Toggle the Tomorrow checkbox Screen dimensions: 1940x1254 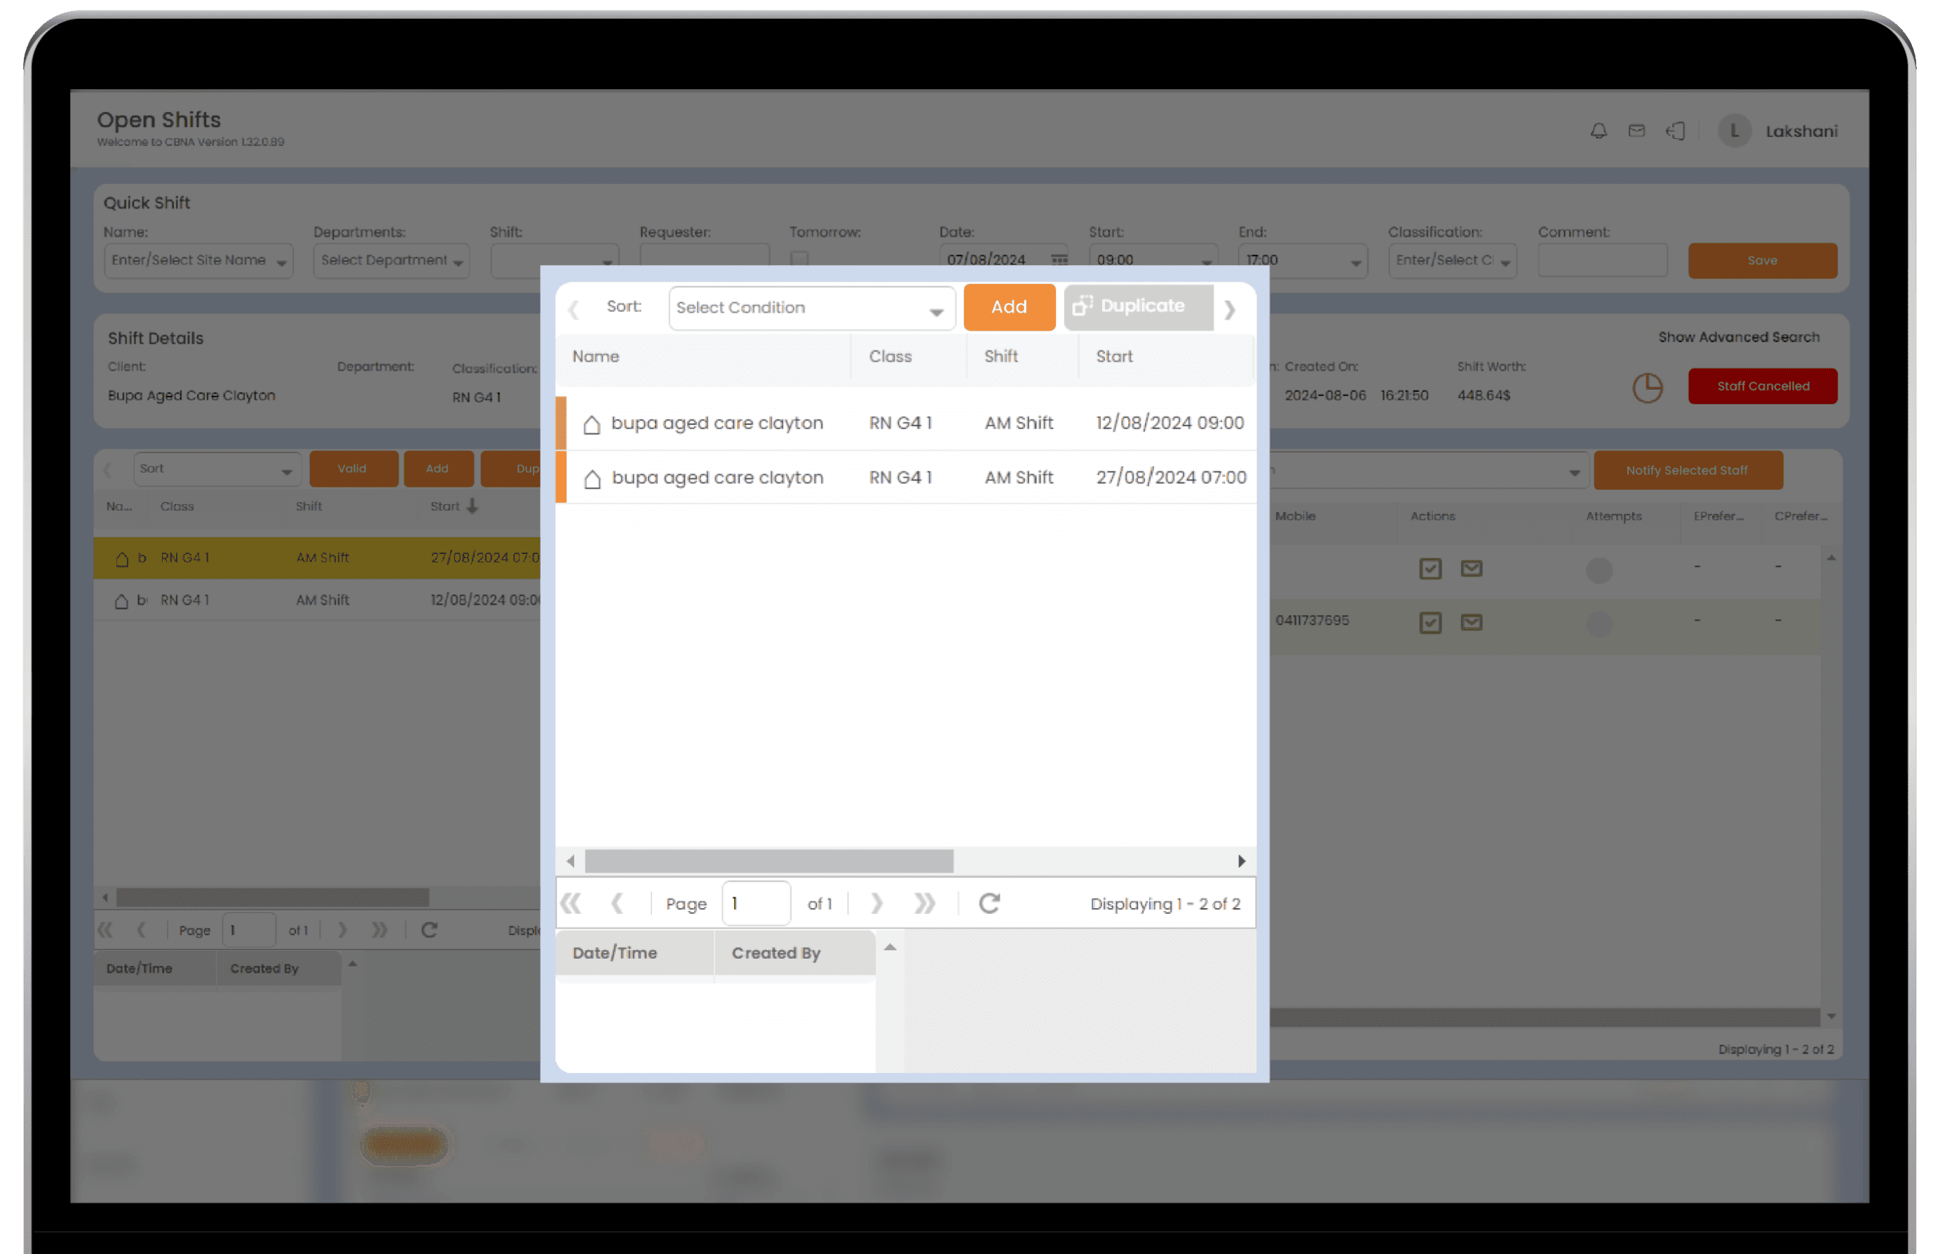coord(799,259)
